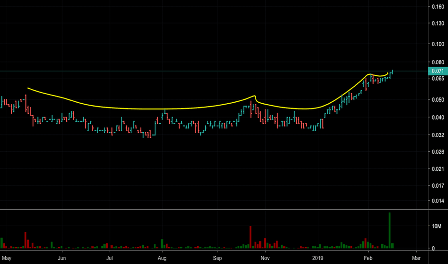Click the Jun date label
Image resolution: width=448 pixels, height=264 pixels.
(62, 258)
